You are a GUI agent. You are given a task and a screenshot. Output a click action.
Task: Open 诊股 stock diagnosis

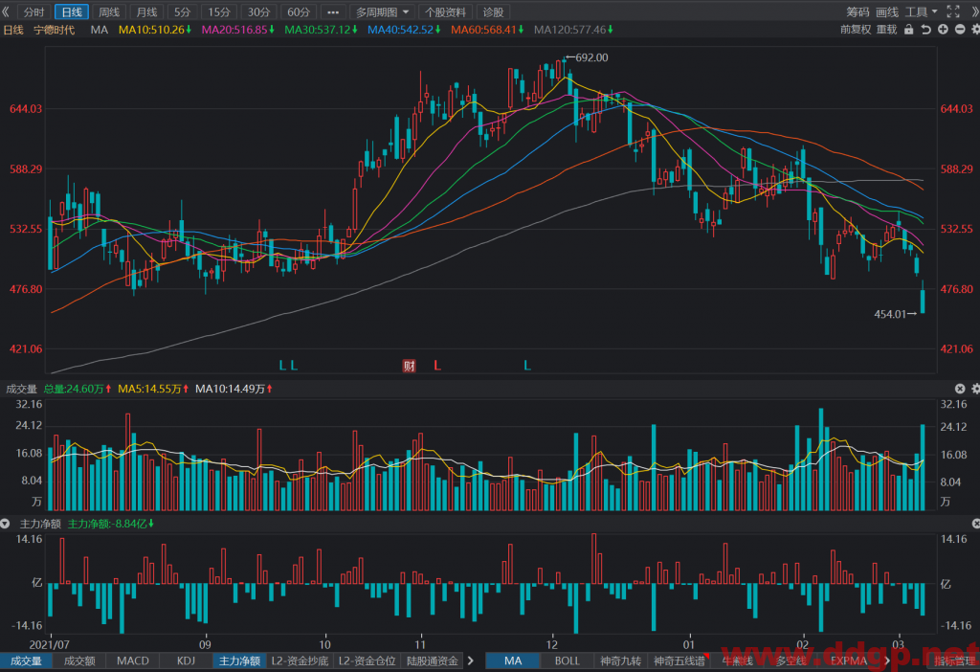click(x=493, y=11)
